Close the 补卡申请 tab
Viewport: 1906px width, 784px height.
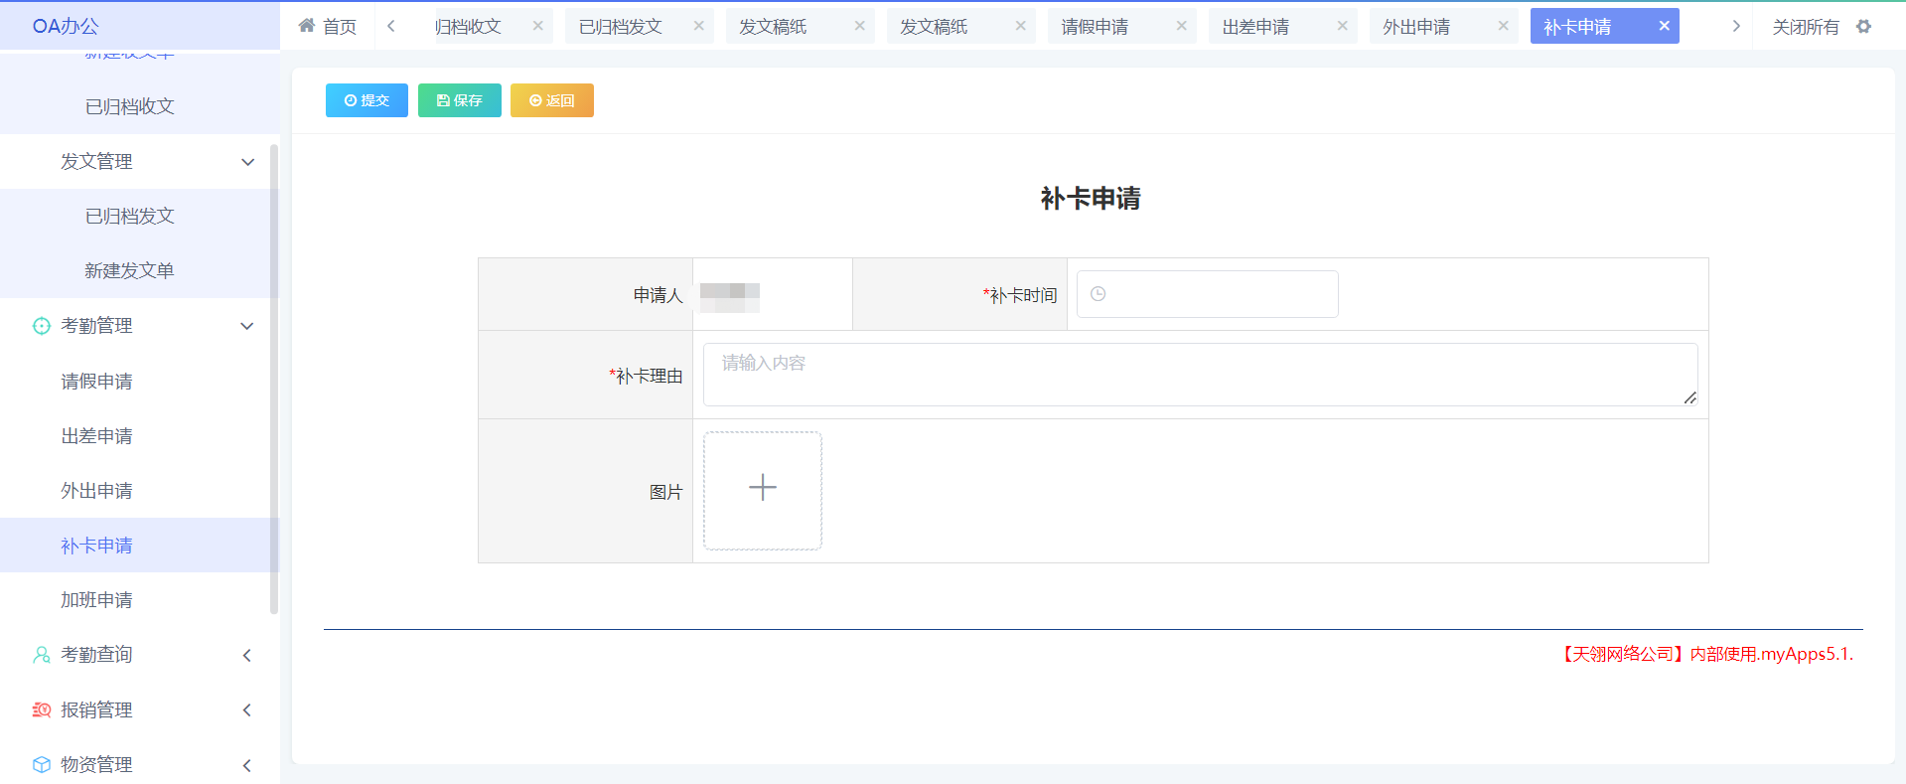tap(1664, 26)
